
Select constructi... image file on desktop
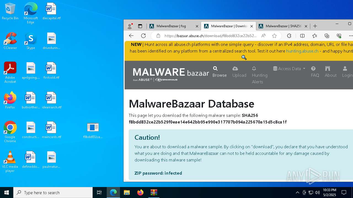[x=31, y=130]
